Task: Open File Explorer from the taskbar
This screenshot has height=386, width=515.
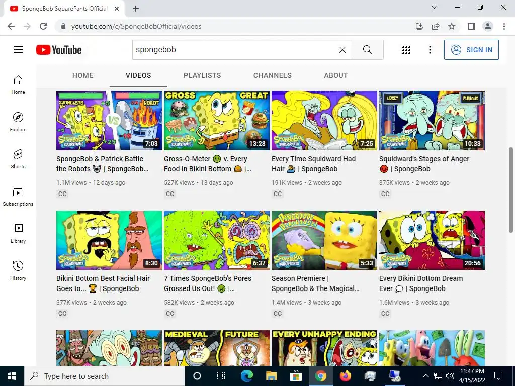Action: [271, 376]
